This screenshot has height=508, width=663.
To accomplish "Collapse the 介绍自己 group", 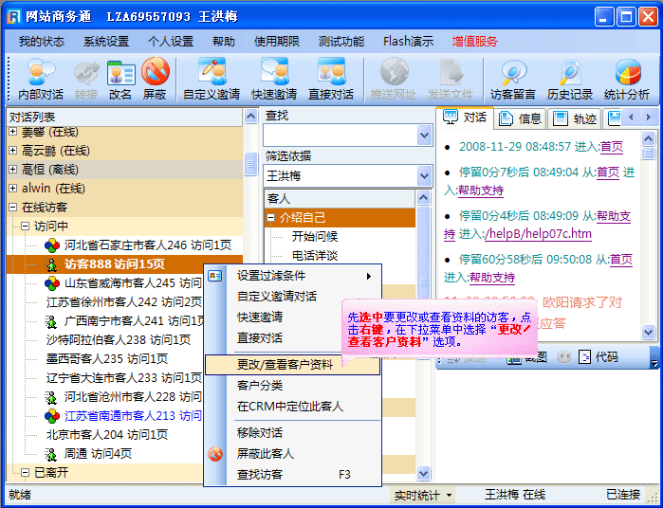I will (x=271, y=218).
